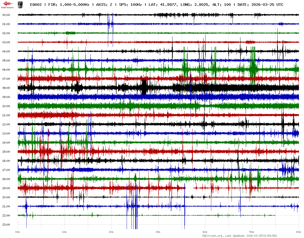Select the 23:00 hour row label
This screenshot has width=304, height=238.
6,225
